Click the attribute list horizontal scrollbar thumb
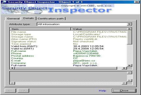This screenshot has width=141, height=95. (x=66, y=68)
